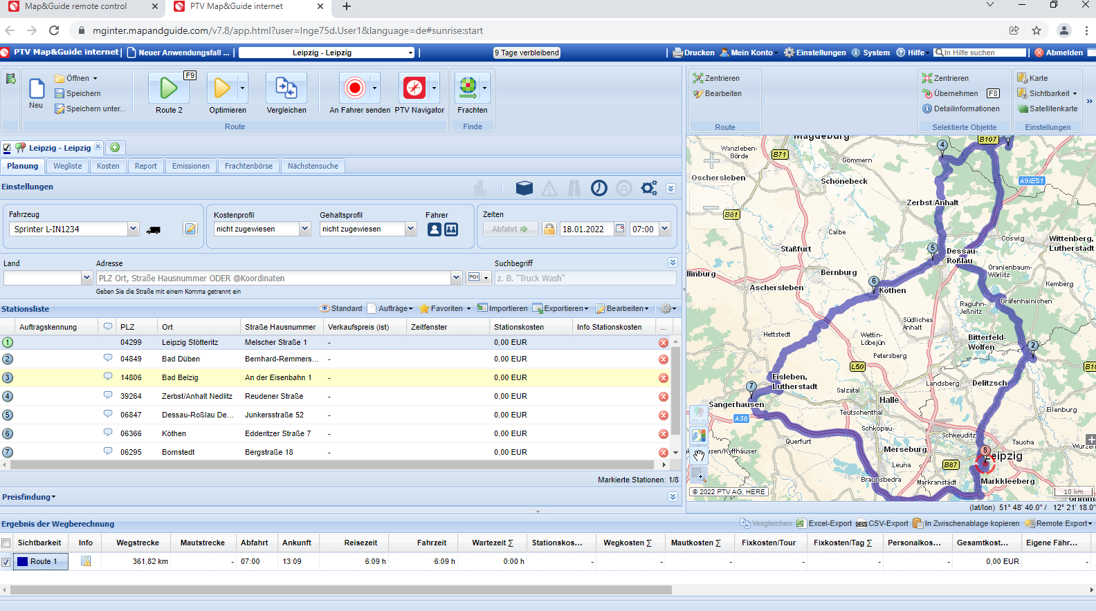1096x611 pixels.
Task: Click the warning triangle settings icon
Action: coord(549,188)
